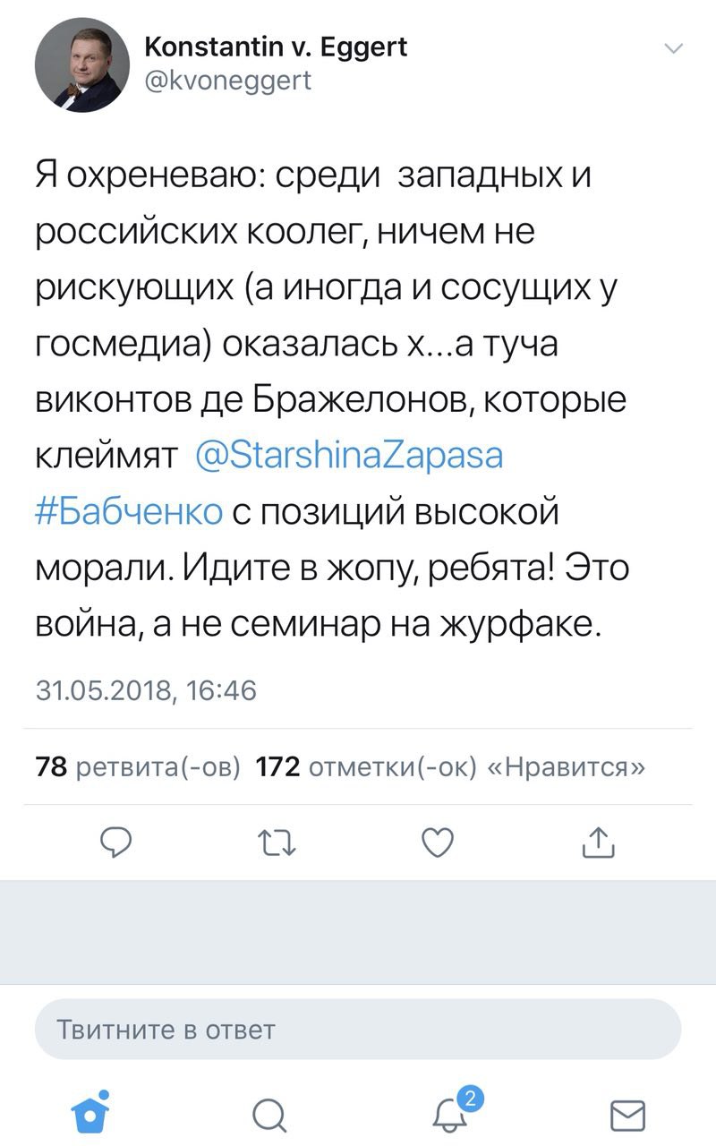The width and height of the screenshot is (716, 1146).
Task: Click the tweet timestamp 31.05.2018, 16:46
Action: click(x=146, y=690)
